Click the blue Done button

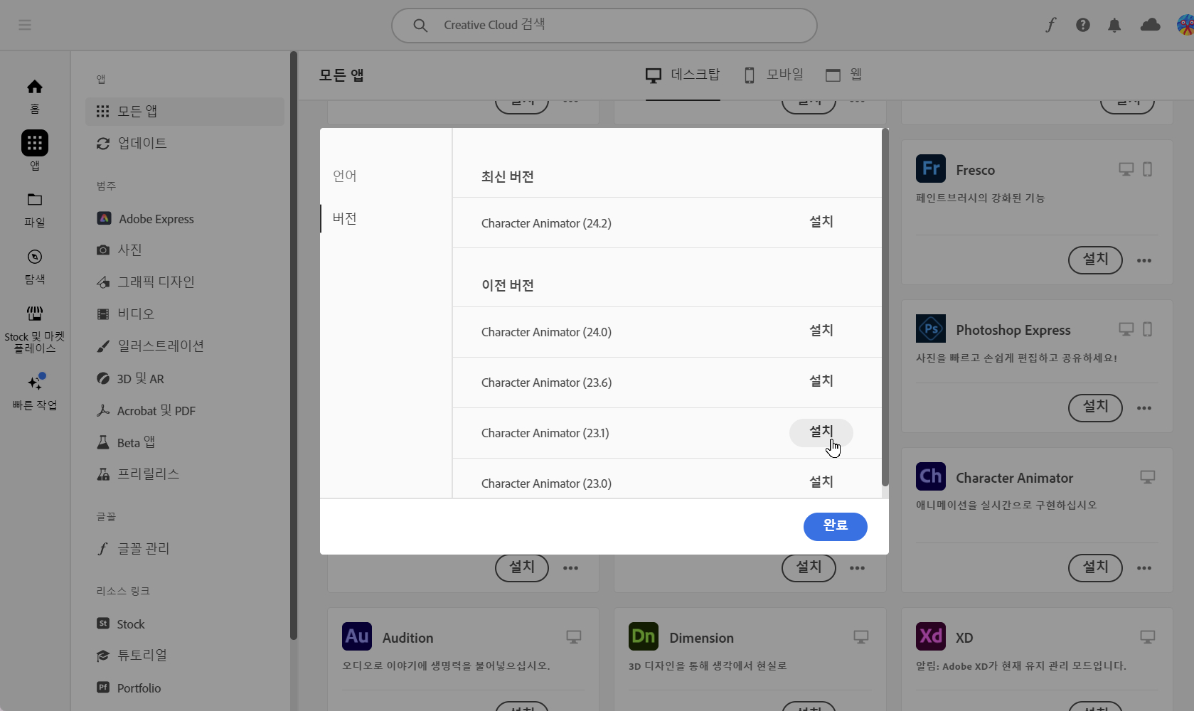(x=835, y=526)
